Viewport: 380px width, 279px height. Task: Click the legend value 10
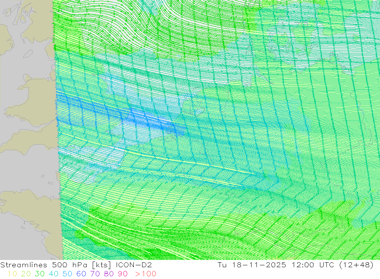(12, 274)
